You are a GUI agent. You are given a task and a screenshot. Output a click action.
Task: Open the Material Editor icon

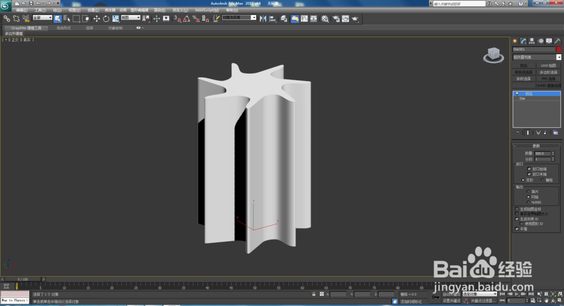(x=325, y=19)
